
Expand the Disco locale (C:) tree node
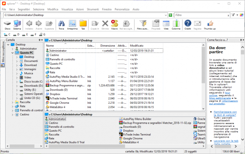click(17, 82)
